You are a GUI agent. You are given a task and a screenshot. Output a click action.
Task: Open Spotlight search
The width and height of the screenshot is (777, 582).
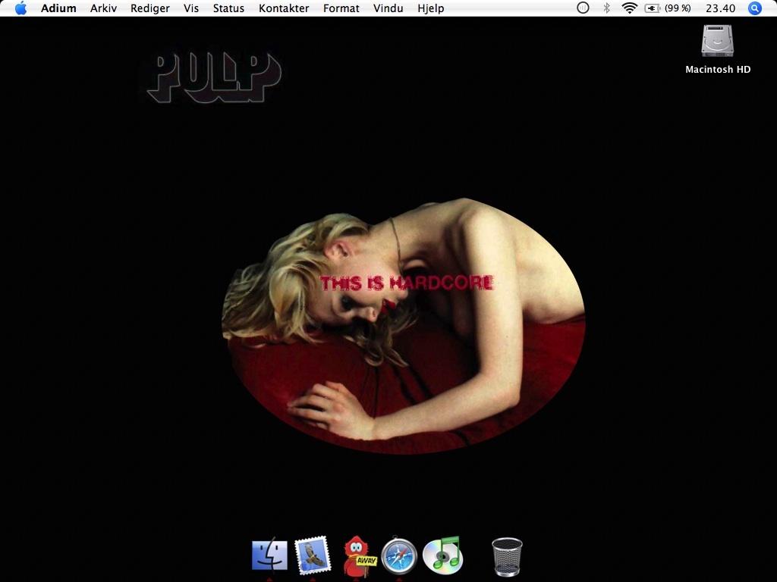pyautogui.click(x=755, y=8)
